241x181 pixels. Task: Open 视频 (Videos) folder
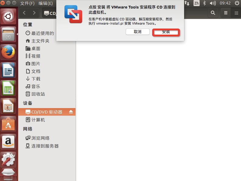tap(33, 56)
